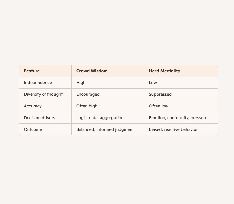This screenshot has height=204, width=234.
Task: Click the Low cell under Herd Mentality
Action: (x=153, y=83)
